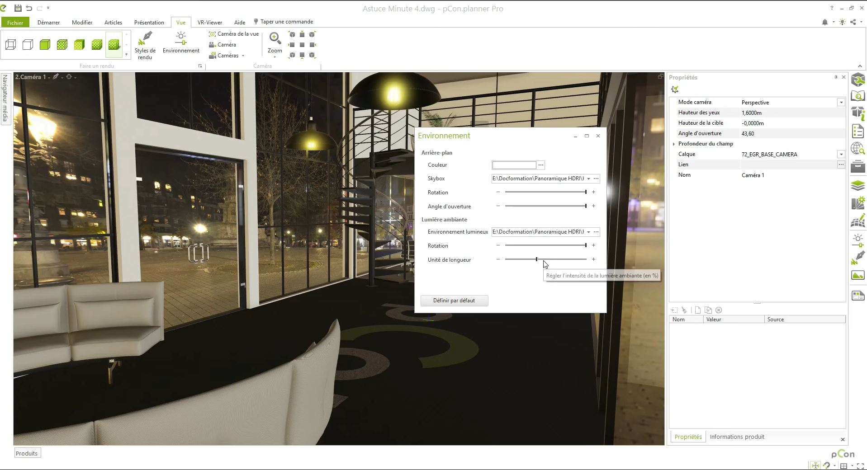Toggle notifications bell icon
The height and width of the screenshot is (470, 867).
pos(824,22)
